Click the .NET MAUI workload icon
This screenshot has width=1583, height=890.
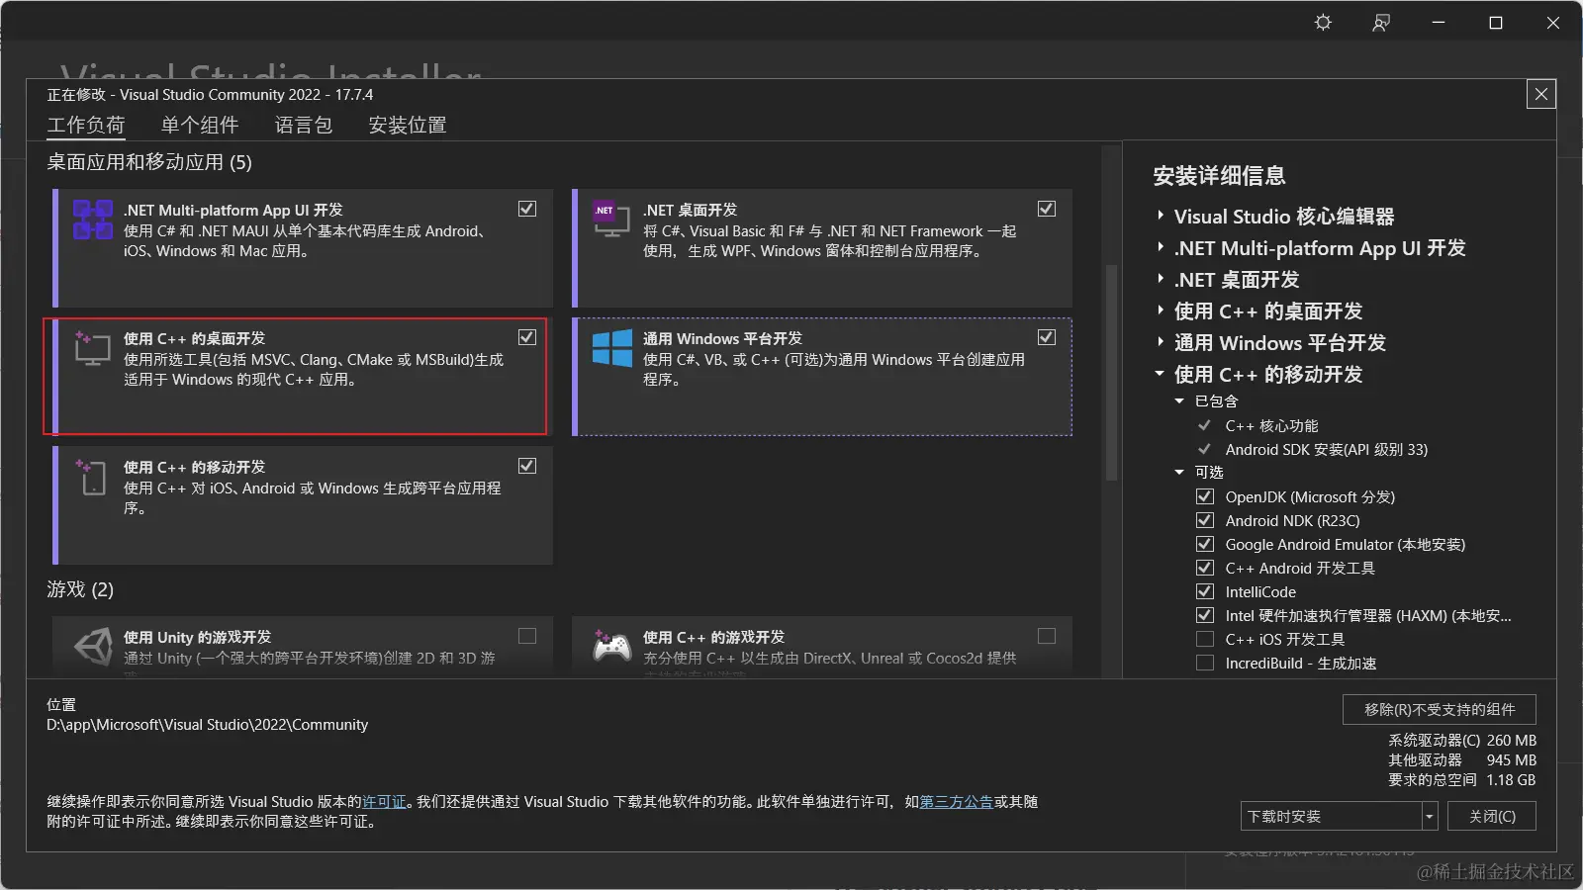point(93,220)
